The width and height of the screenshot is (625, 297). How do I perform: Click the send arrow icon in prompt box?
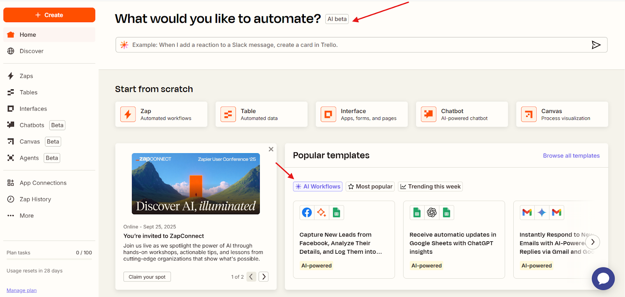click(x=596, y=45)
